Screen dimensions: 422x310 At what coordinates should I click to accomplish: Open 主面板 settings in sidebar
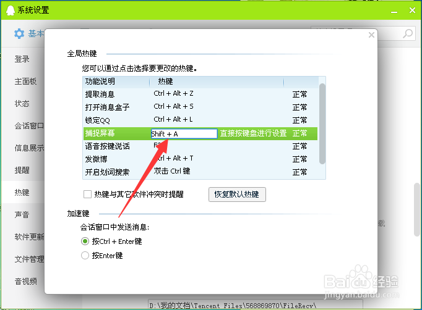25,81
